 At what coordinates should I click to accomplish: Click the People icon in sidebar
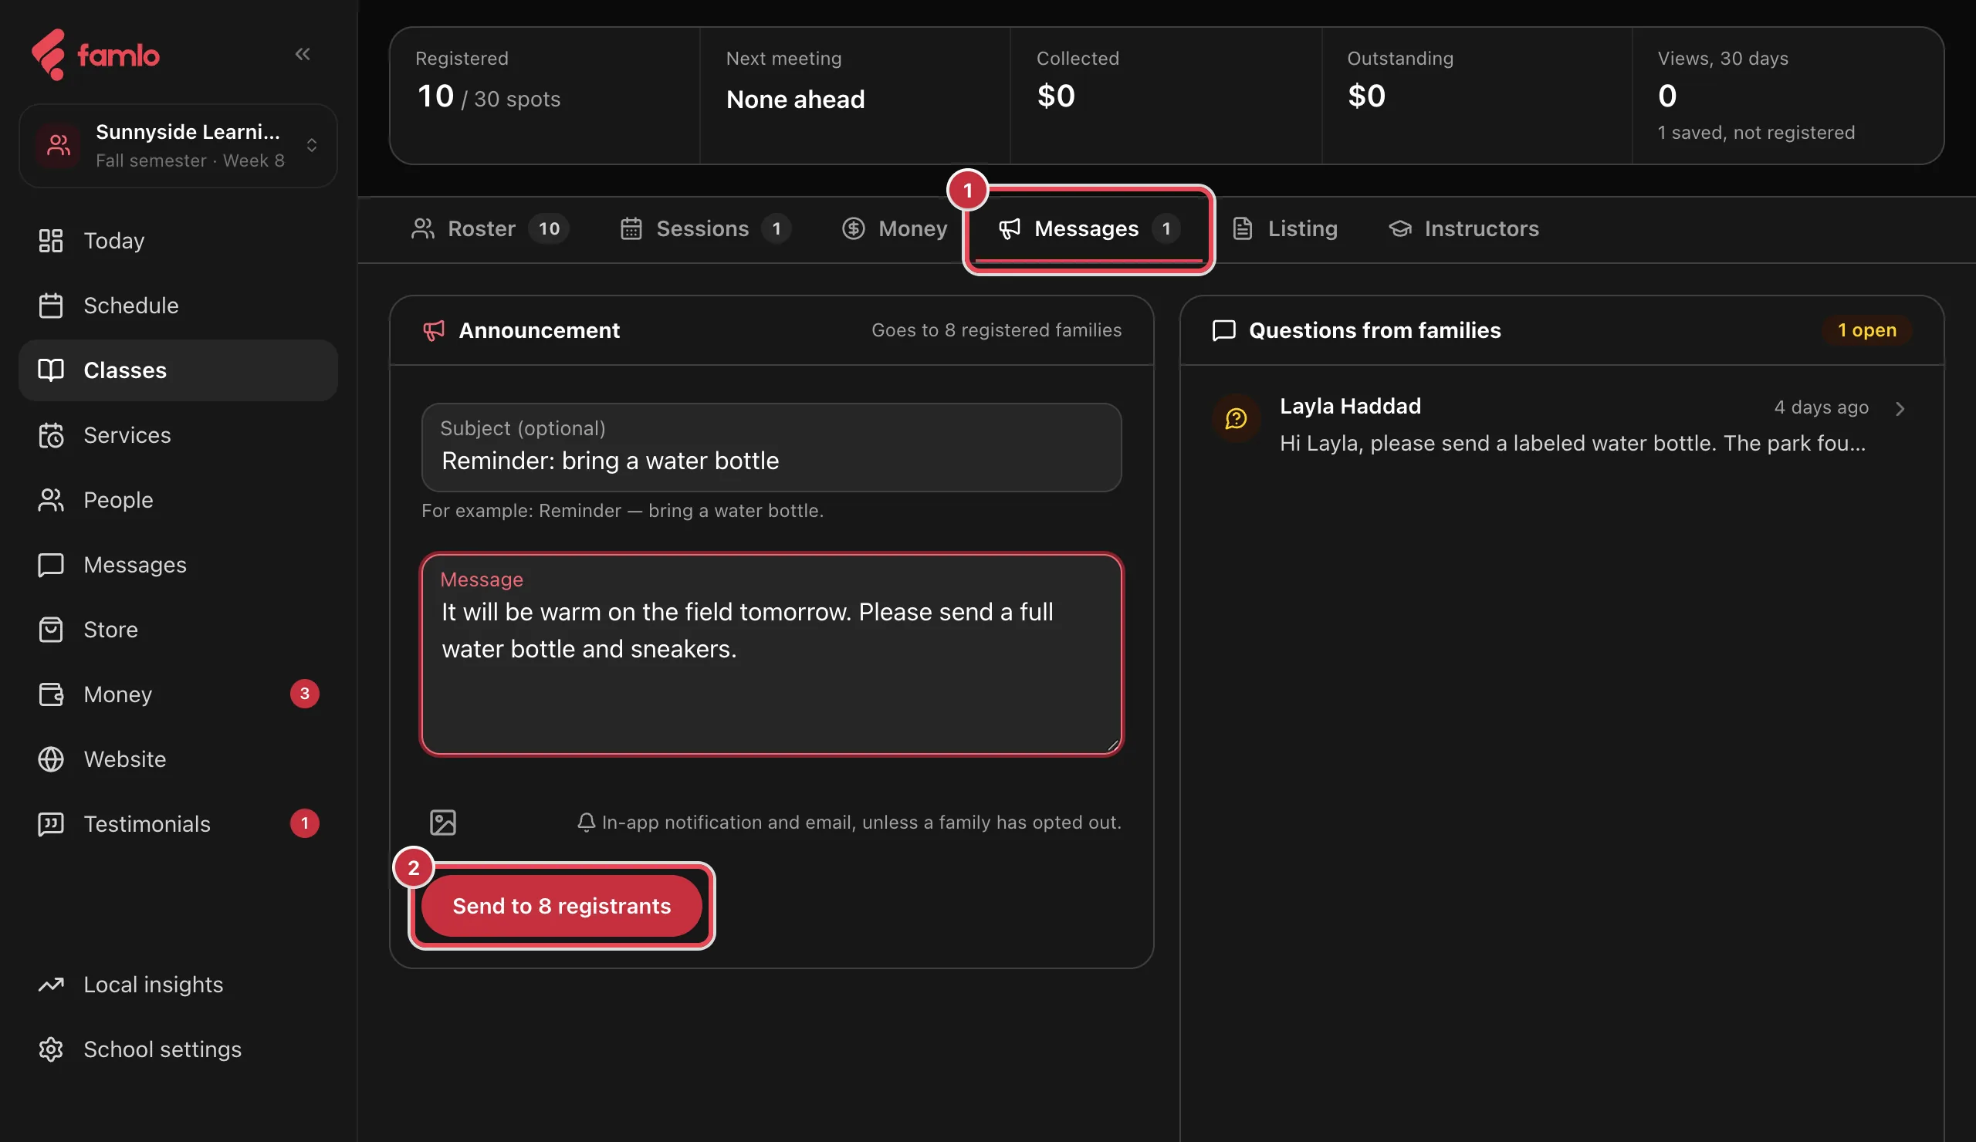tap(51, 500)
